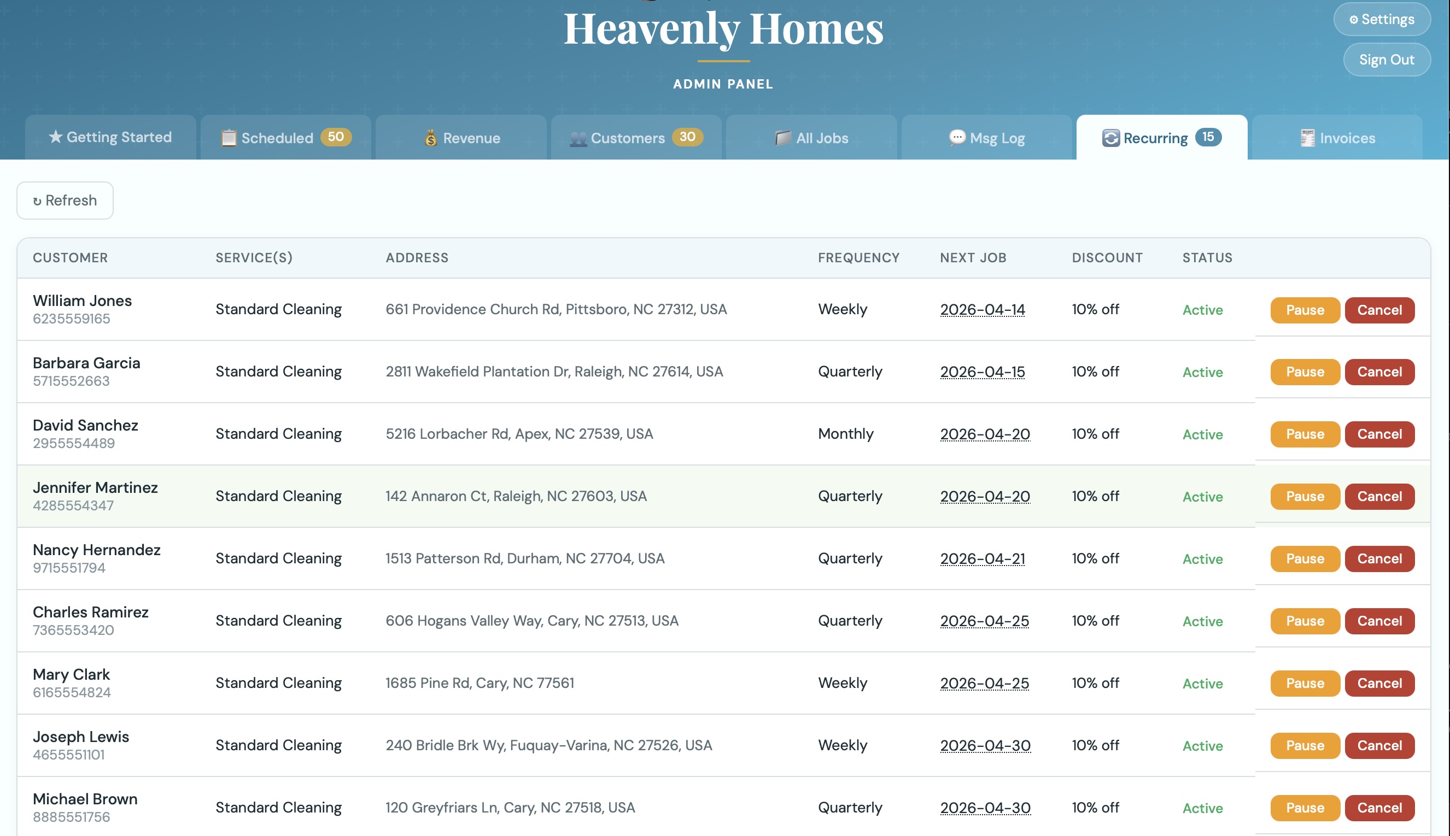The height and width of the screenshot is (836, 1450).
Task: Click the clipboard icon on the Scheduled tab
Action: coord(229,138)
